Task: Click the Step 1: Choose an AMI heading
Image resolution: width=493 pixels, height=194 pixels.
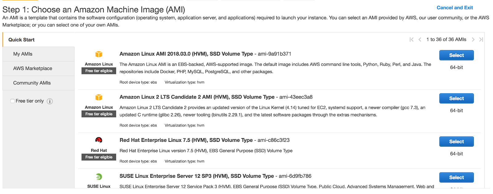Action: (94, 10)
